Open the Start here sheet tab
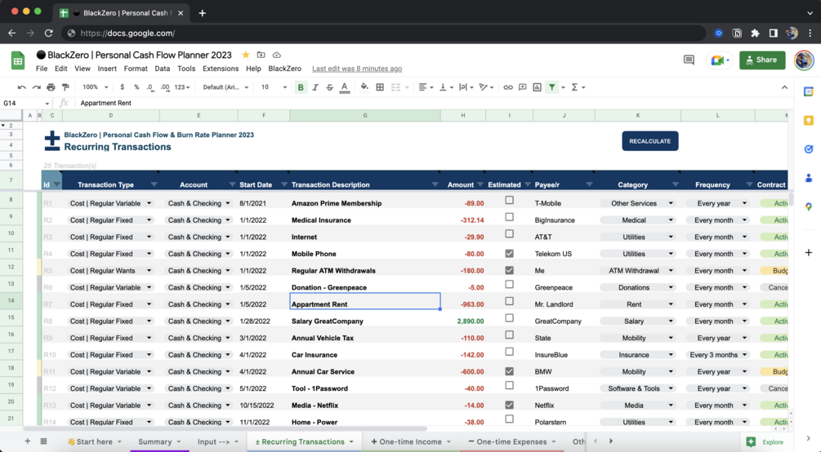Image resolution: width=821 pixels, height=452 pixels. pos(94,441)
